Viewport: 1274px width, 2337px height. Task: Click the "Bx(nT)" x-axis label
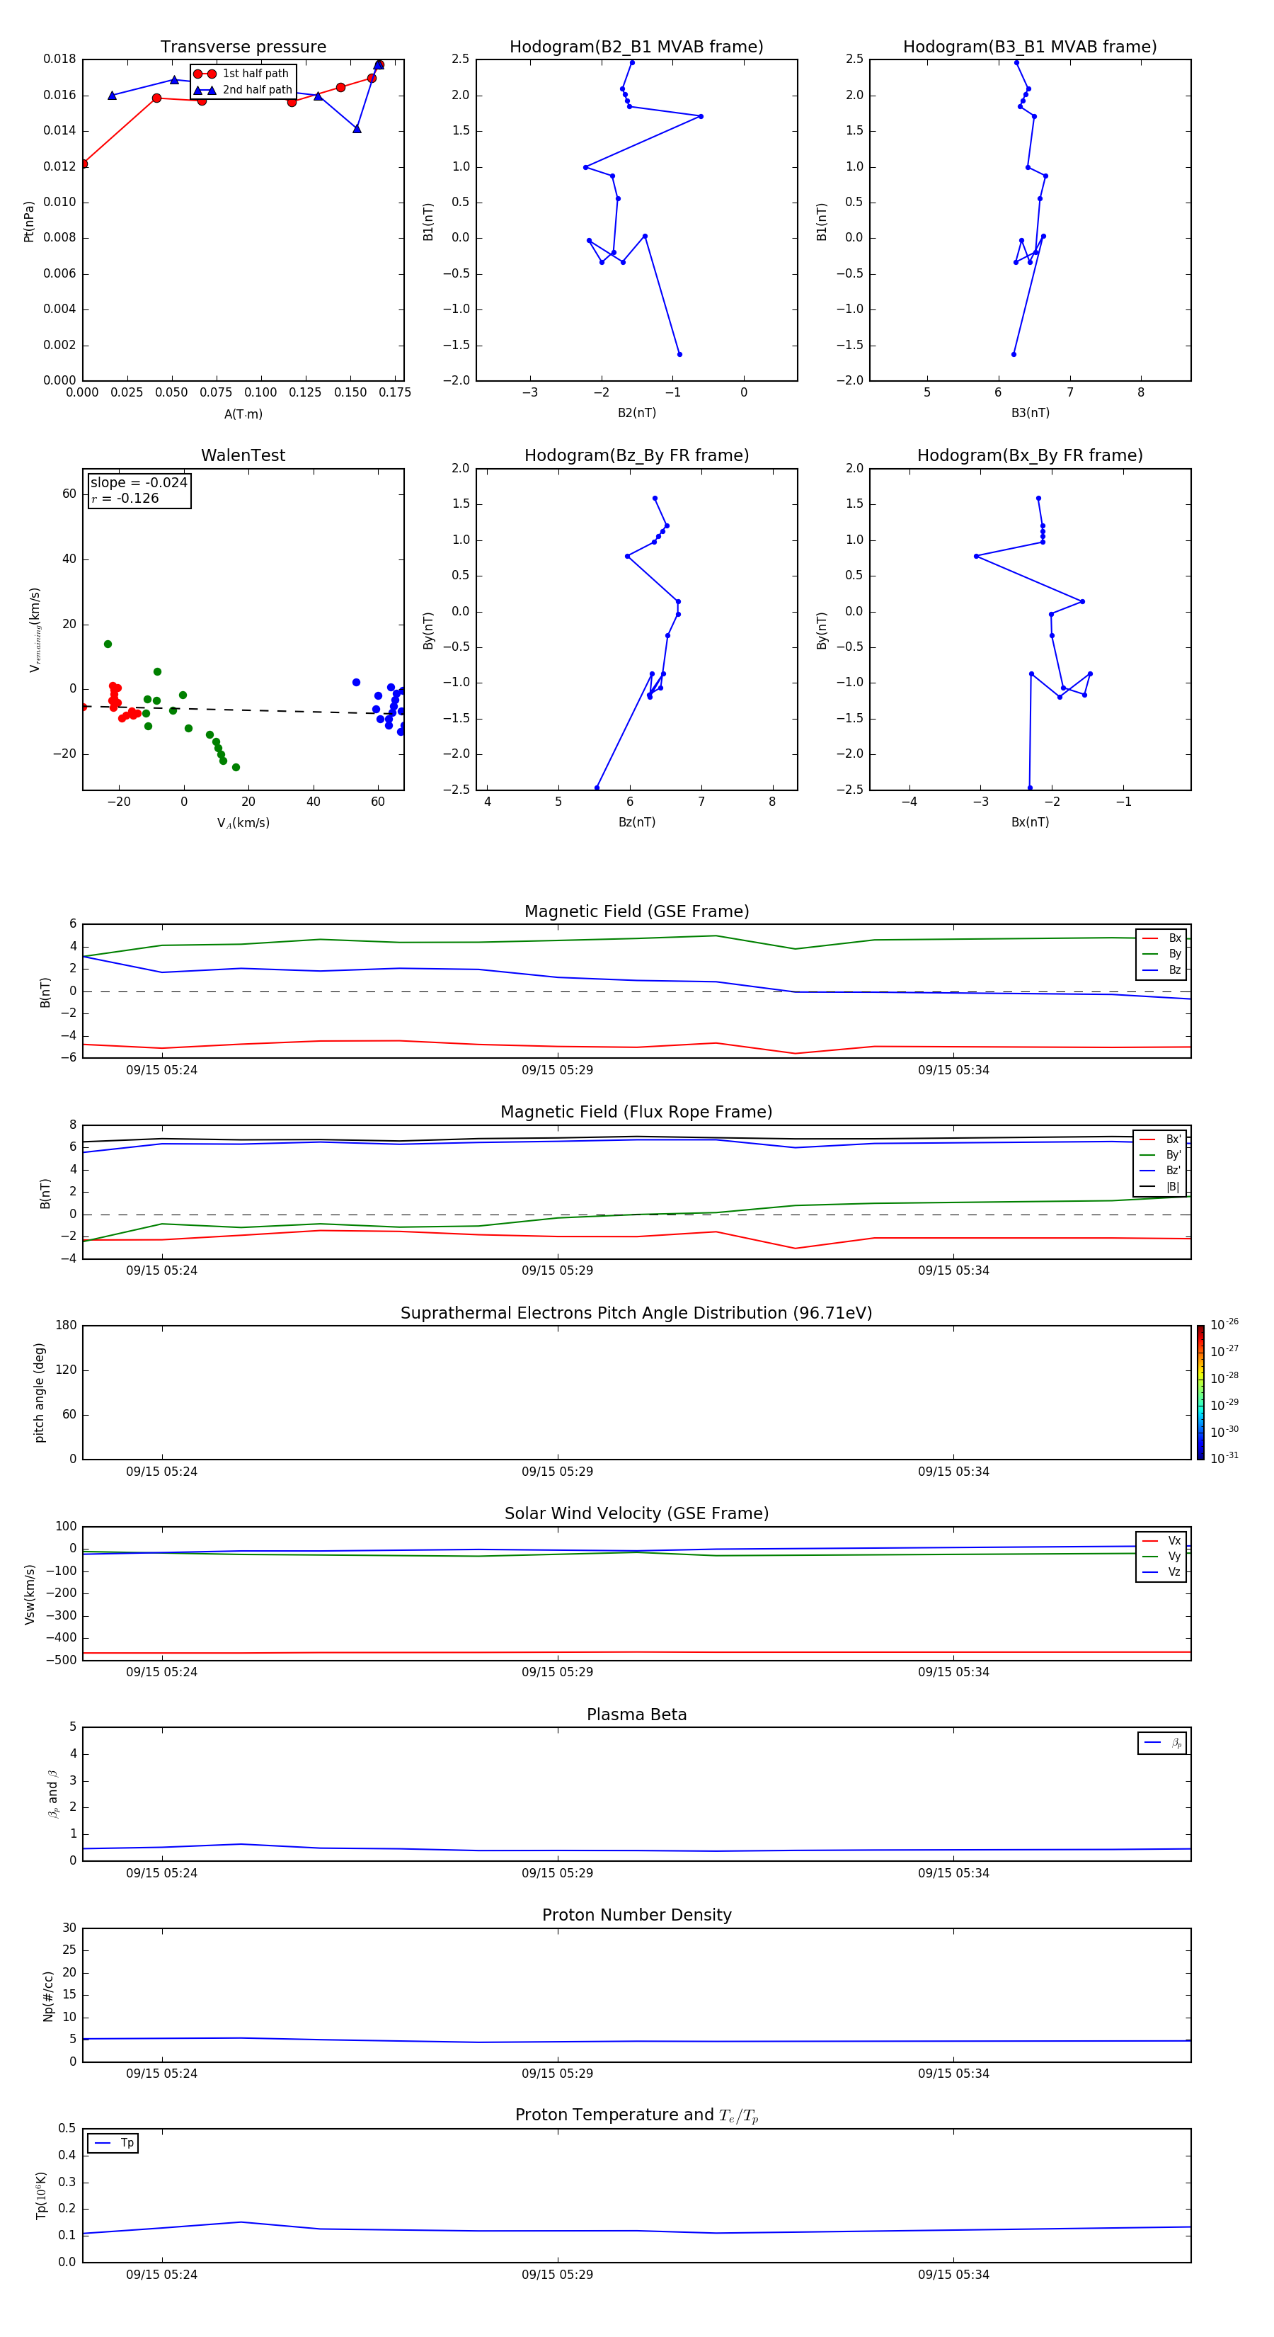click(1030, 822)
